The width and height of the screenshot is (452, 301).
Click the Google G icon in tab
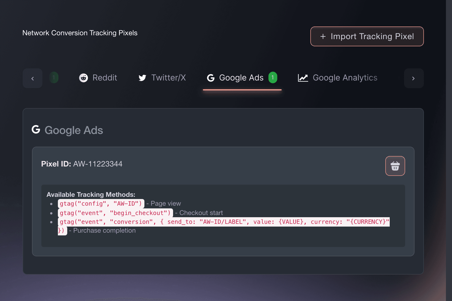[211, 78]
